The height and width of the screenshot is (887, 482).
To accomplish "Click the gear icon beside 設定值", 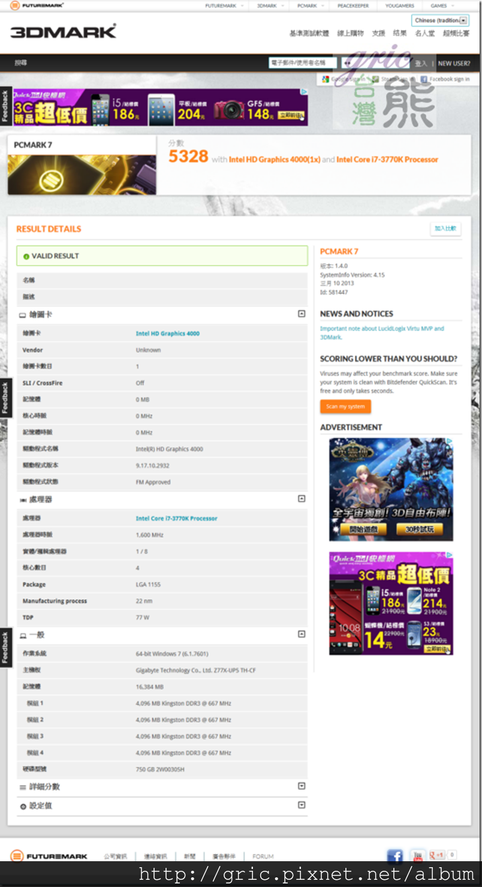I will pos(23,806).
